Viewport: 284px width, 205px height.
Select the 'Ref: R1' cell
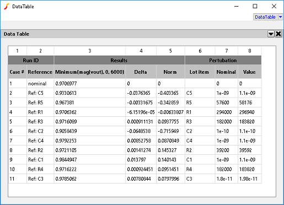(40, 112)
